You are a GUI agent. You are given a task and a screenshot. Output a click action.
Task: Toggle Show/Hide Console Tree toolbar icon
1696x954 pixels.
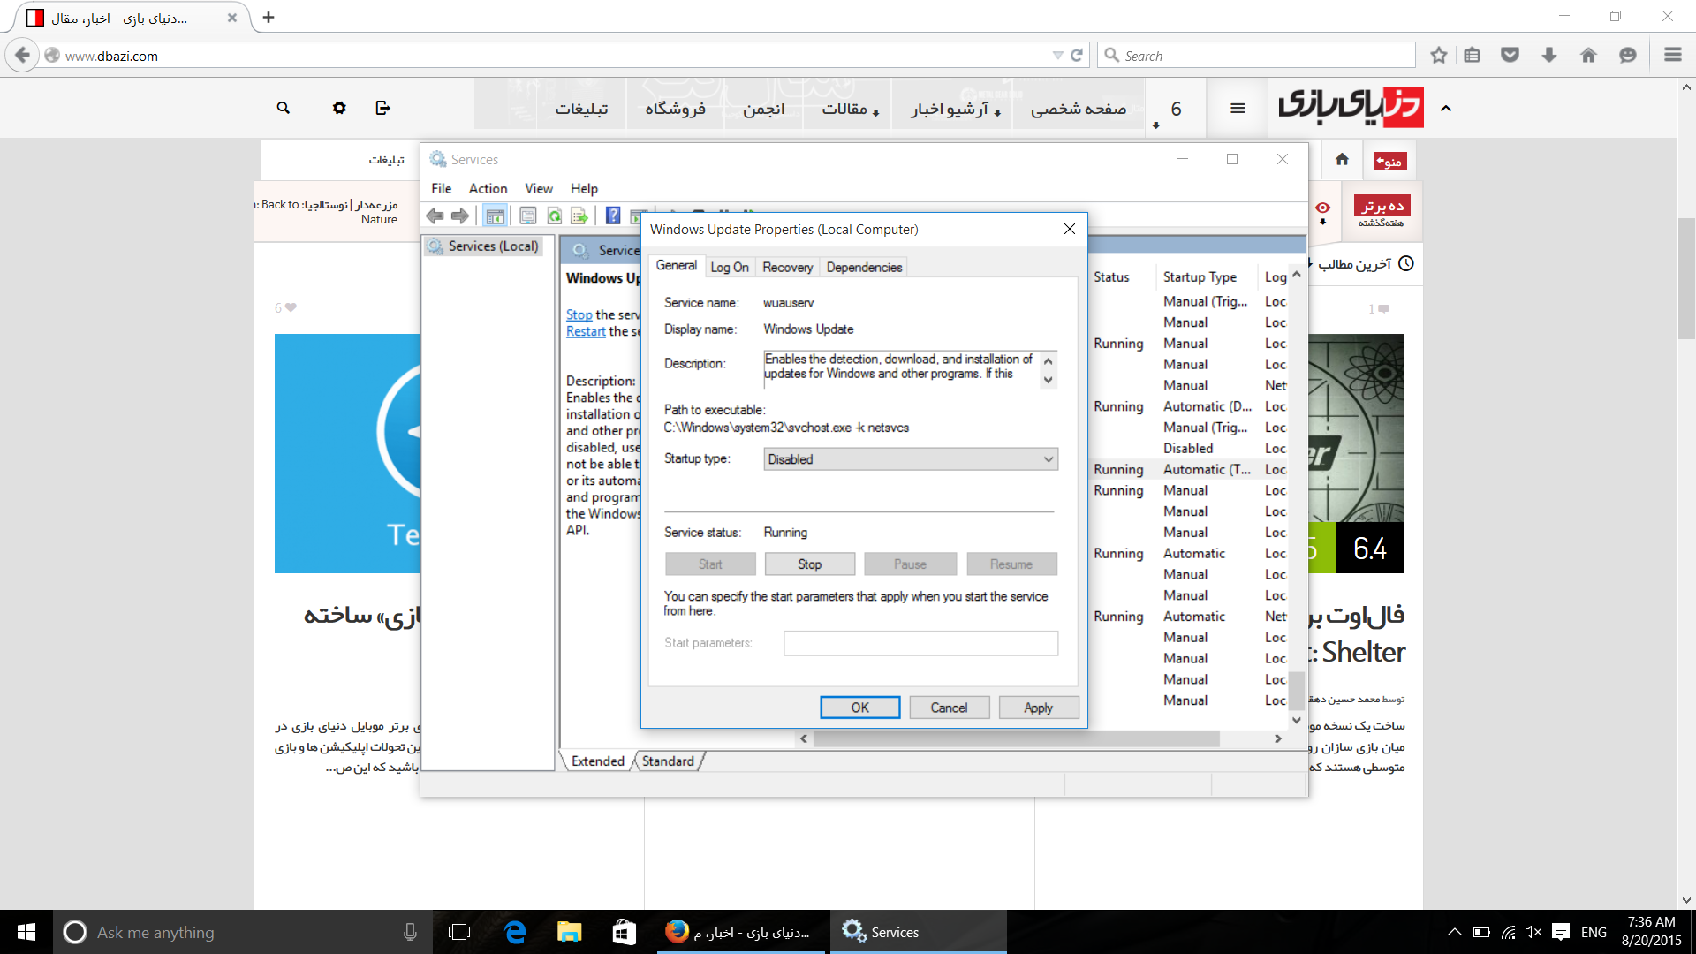495,216
